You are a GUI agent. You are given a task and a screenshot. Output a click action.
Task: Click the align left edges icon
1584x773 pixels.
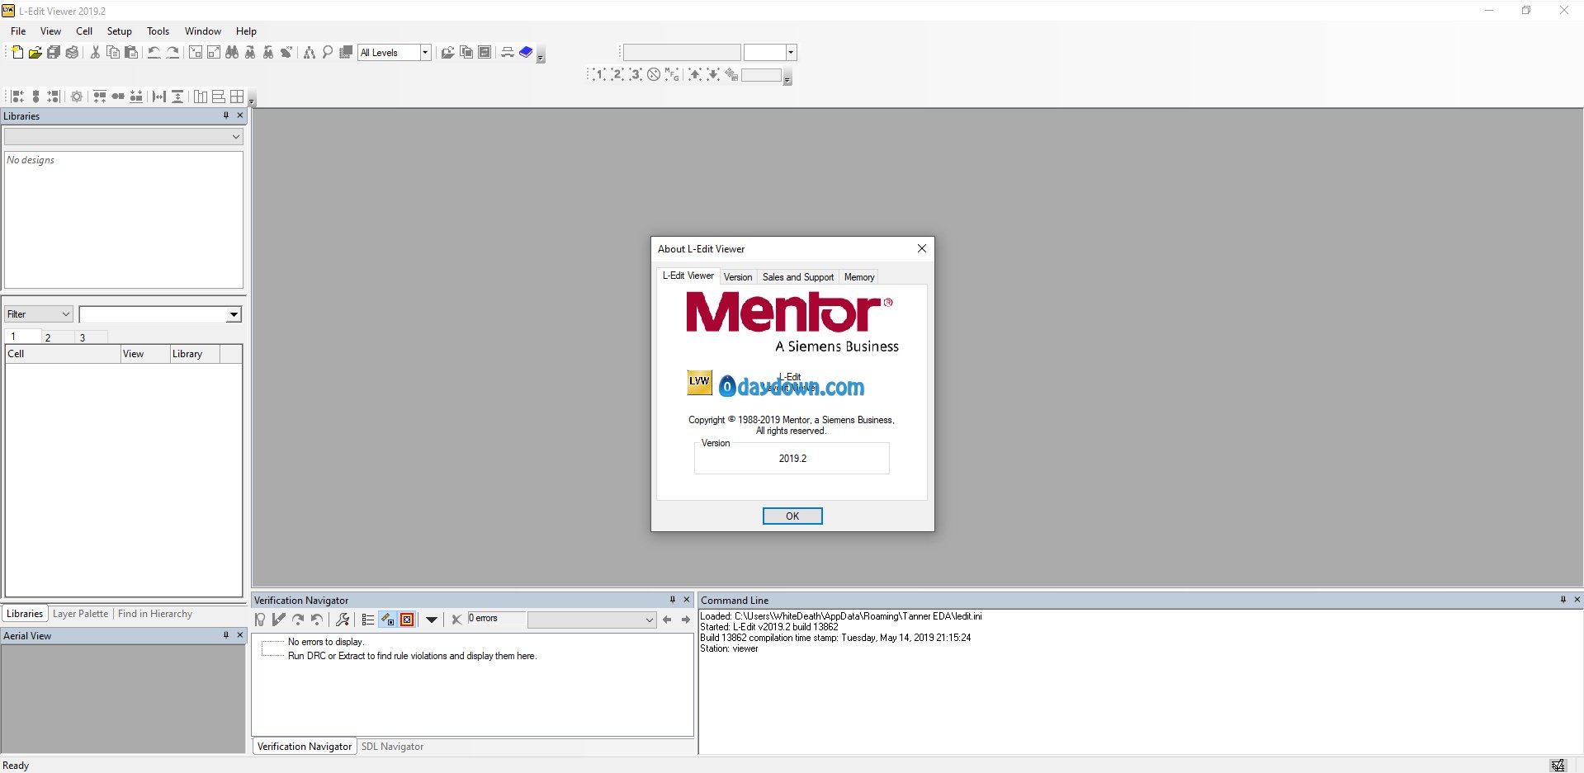click(x=17, y=97)
